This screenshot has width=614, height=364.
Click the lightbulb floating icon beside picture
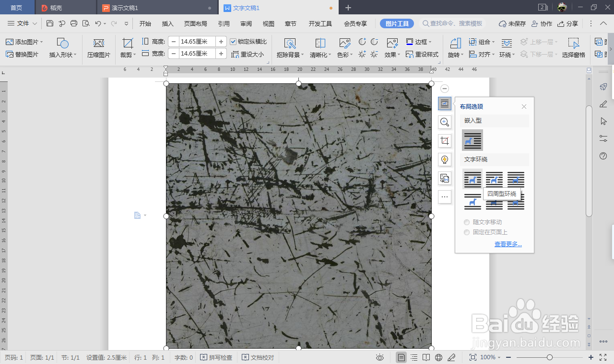click(445, 159)
